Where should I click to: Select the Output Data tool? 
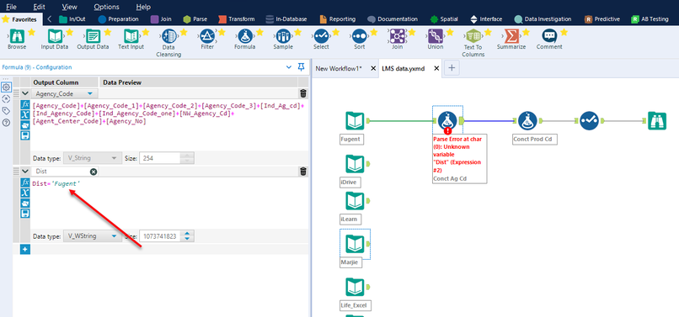point(93,36)
